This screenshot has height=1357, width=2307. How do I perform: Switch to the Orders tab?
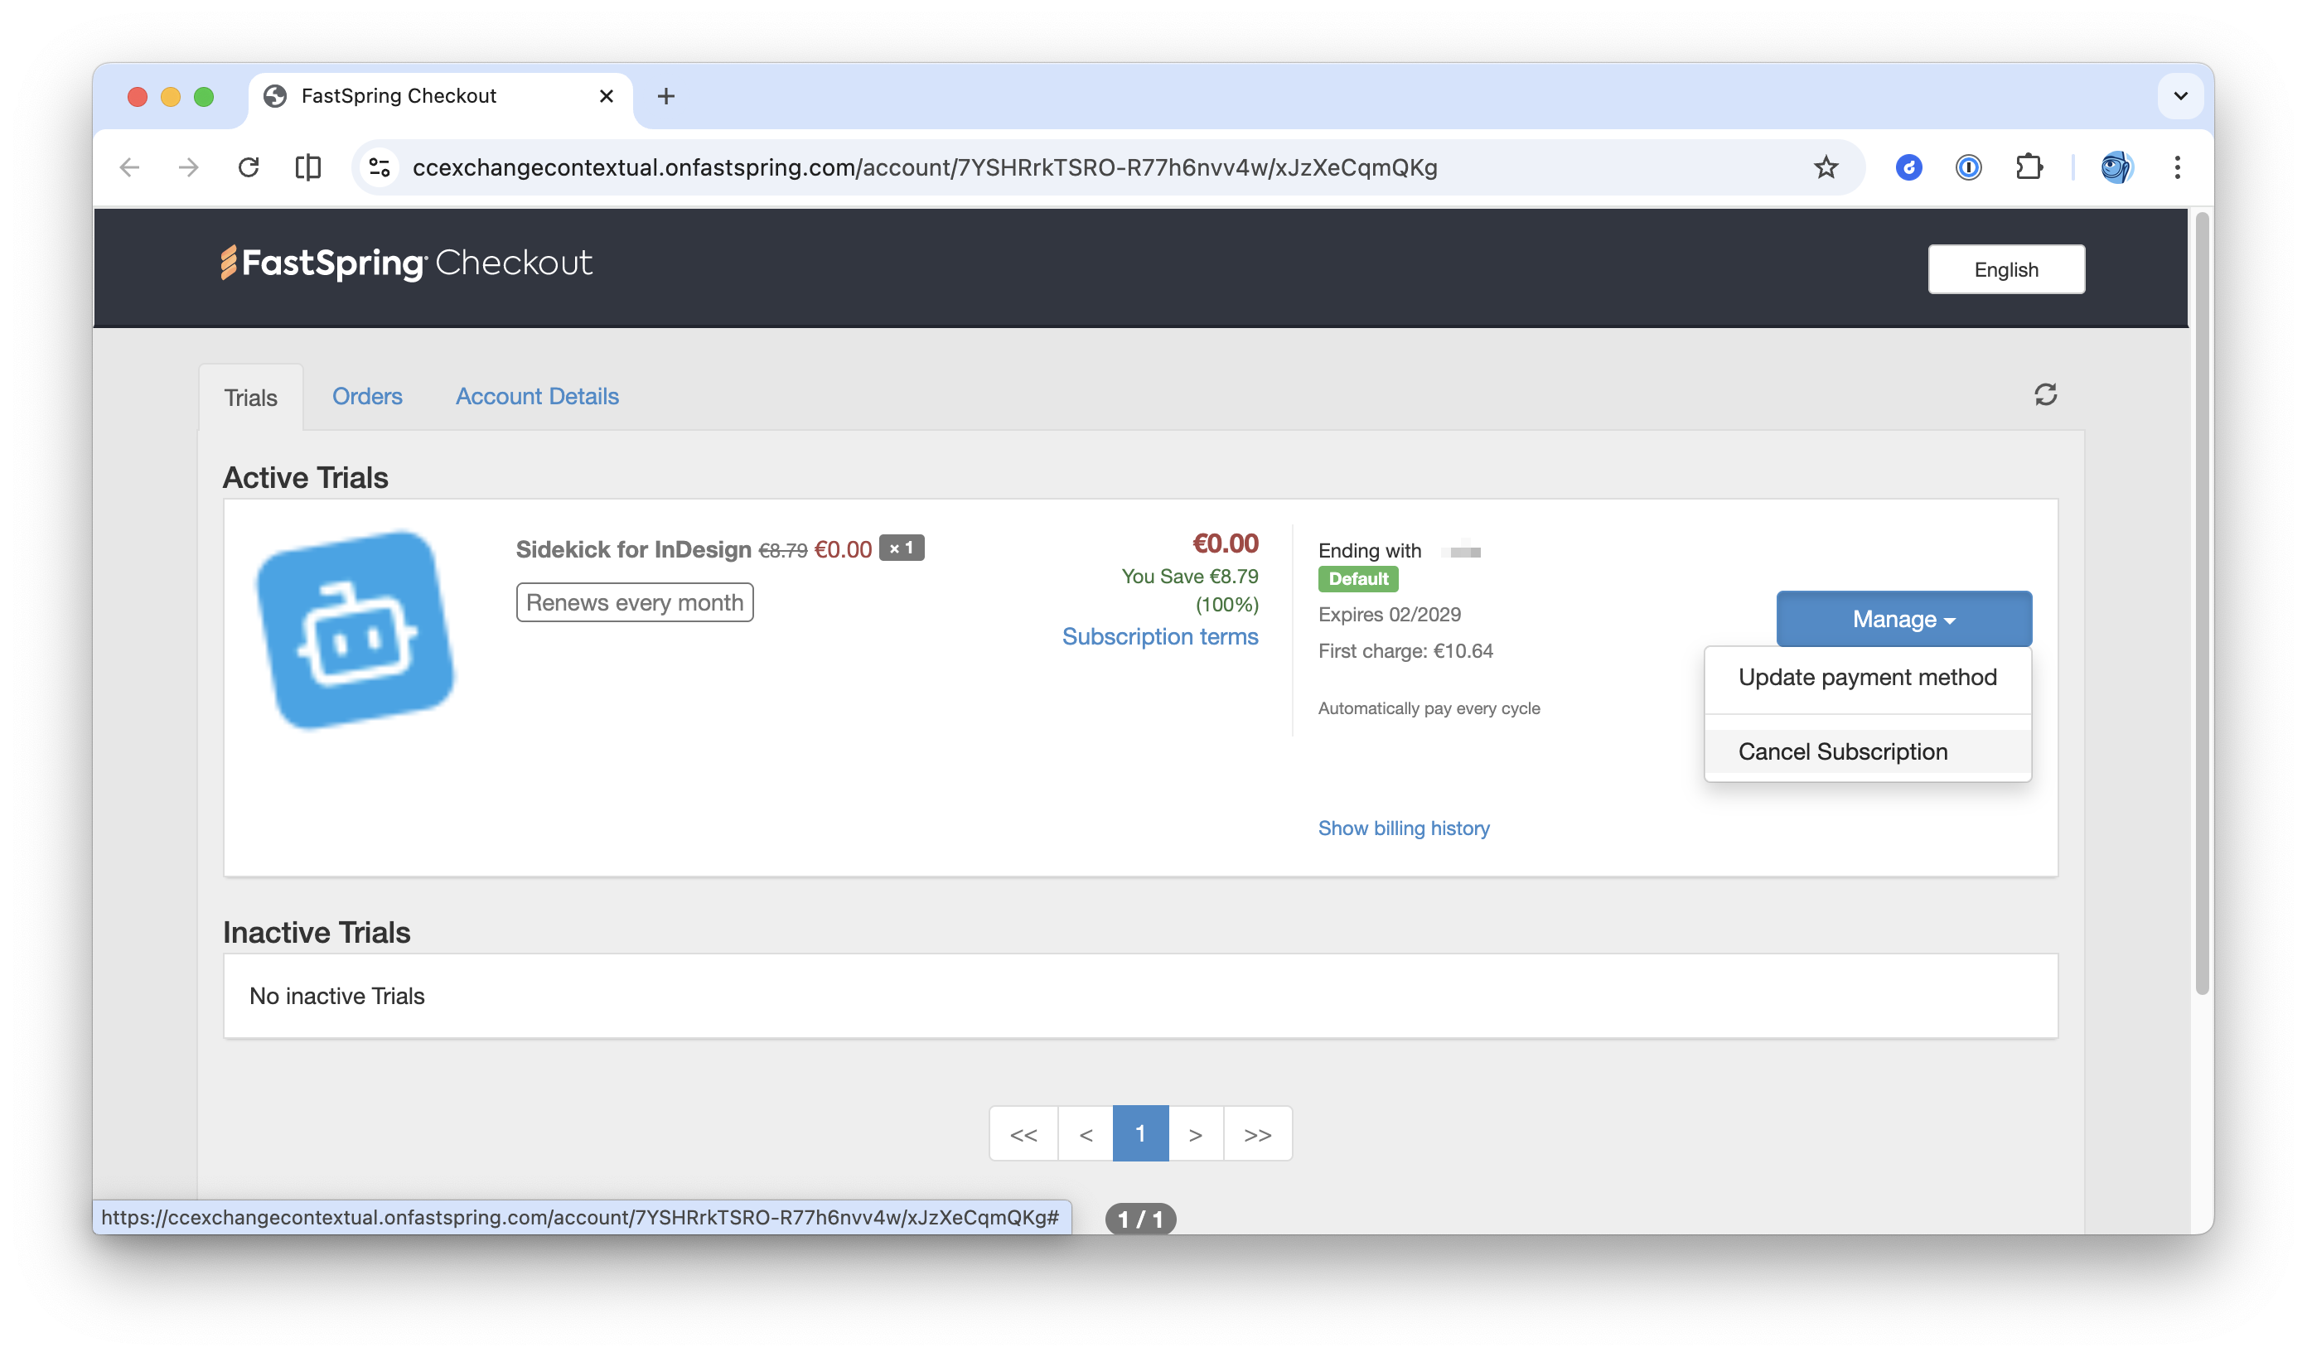(367, 396)
